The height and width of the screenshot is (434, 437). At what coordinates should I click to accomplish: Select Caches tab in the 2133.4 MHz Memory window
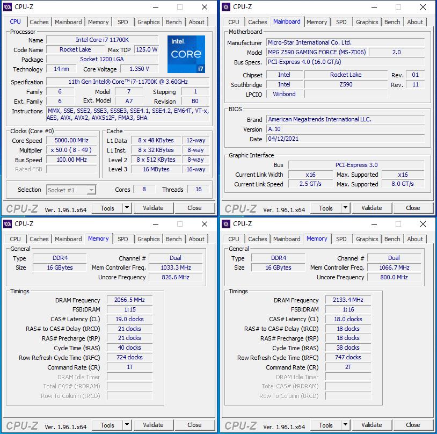[258, 239]
